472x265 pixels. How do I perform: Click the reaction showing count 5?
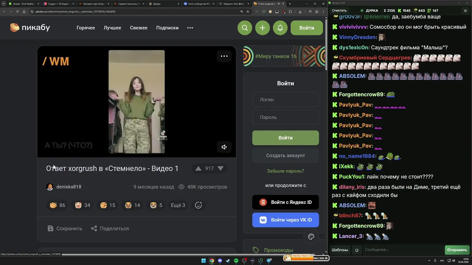(x=156, y=205)
